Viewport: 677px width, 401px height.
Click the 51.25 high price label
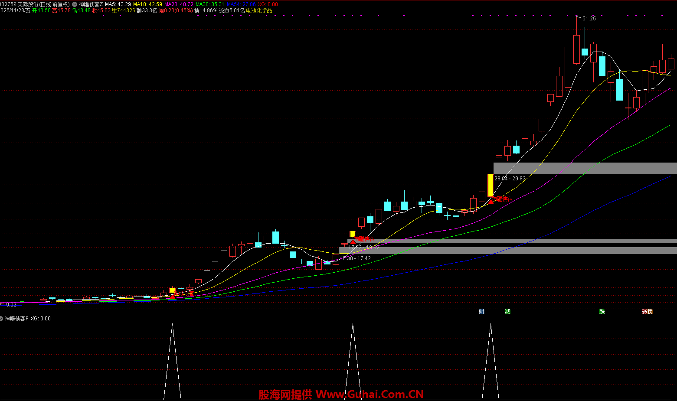tap(589, 19)
